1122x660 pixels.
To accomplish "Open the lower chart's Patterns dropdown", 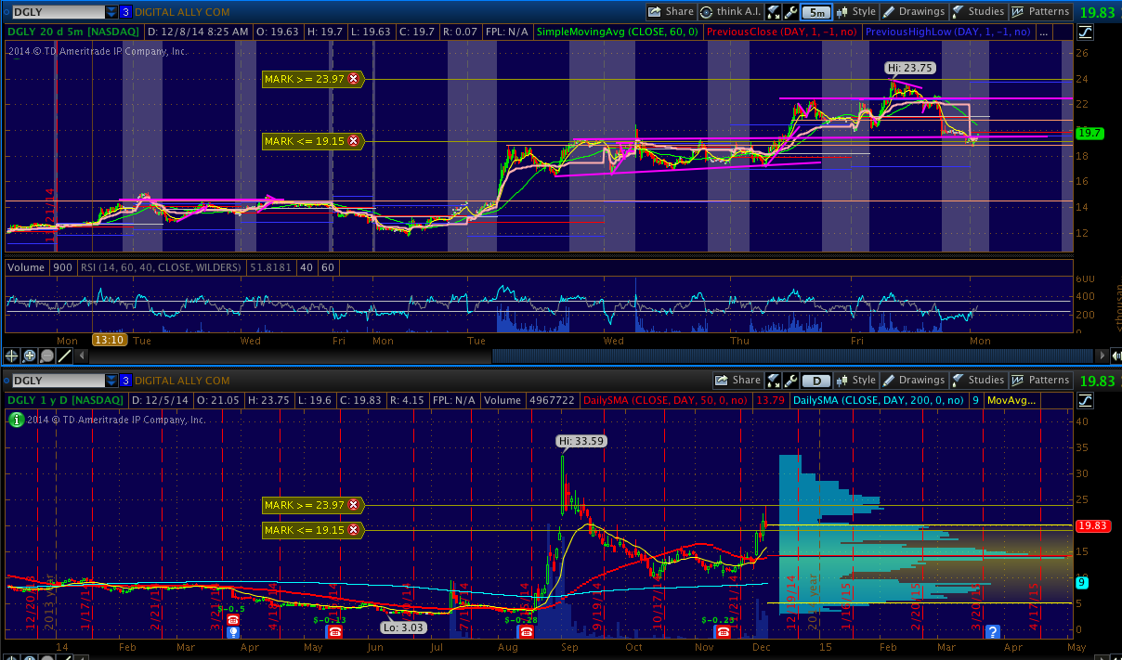I will pos(1039,381).
